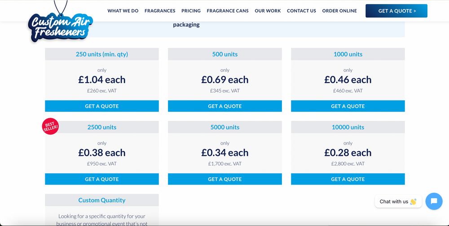Open the chat bubble icon button
The image size is (449, 226).
click(434, 201)
